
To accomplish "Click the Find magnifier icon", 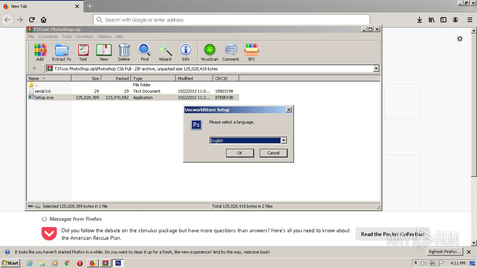I will (x=145, y=52).
